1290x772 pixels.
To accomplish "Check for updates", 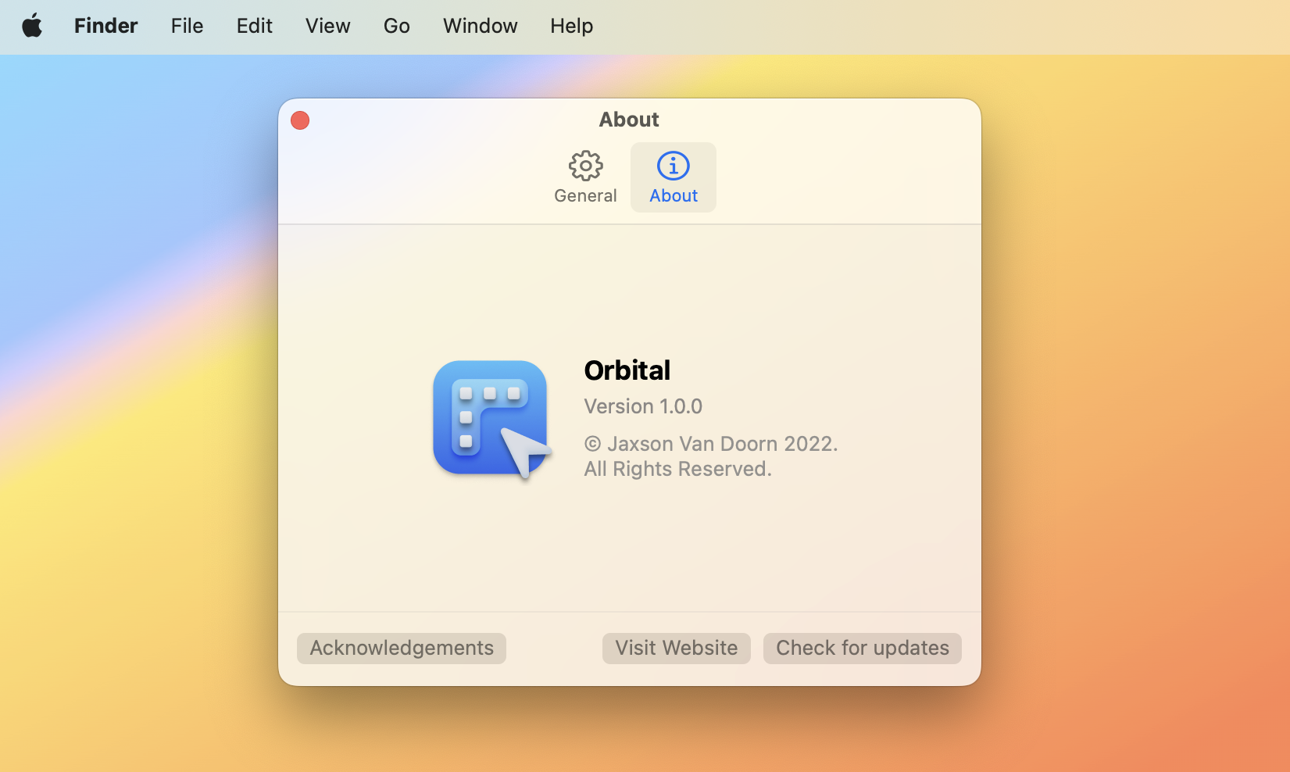I will (x=863, y=649).
